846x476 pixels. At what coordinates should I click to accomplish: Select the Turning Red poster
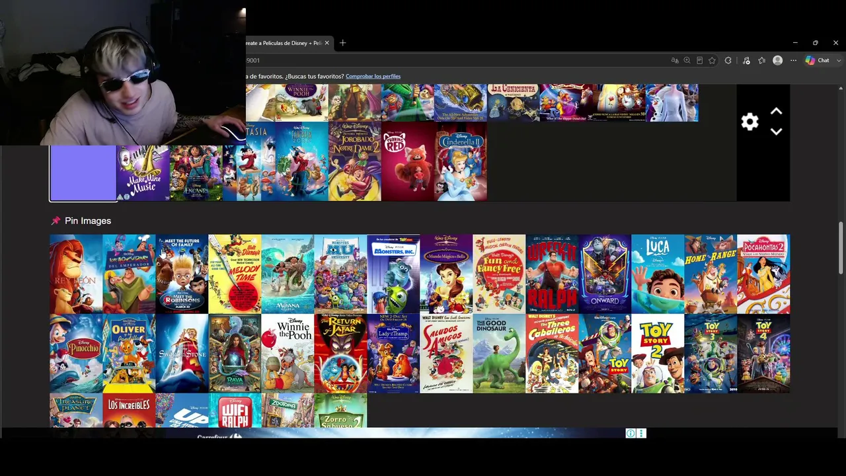[x=408, y=161]
